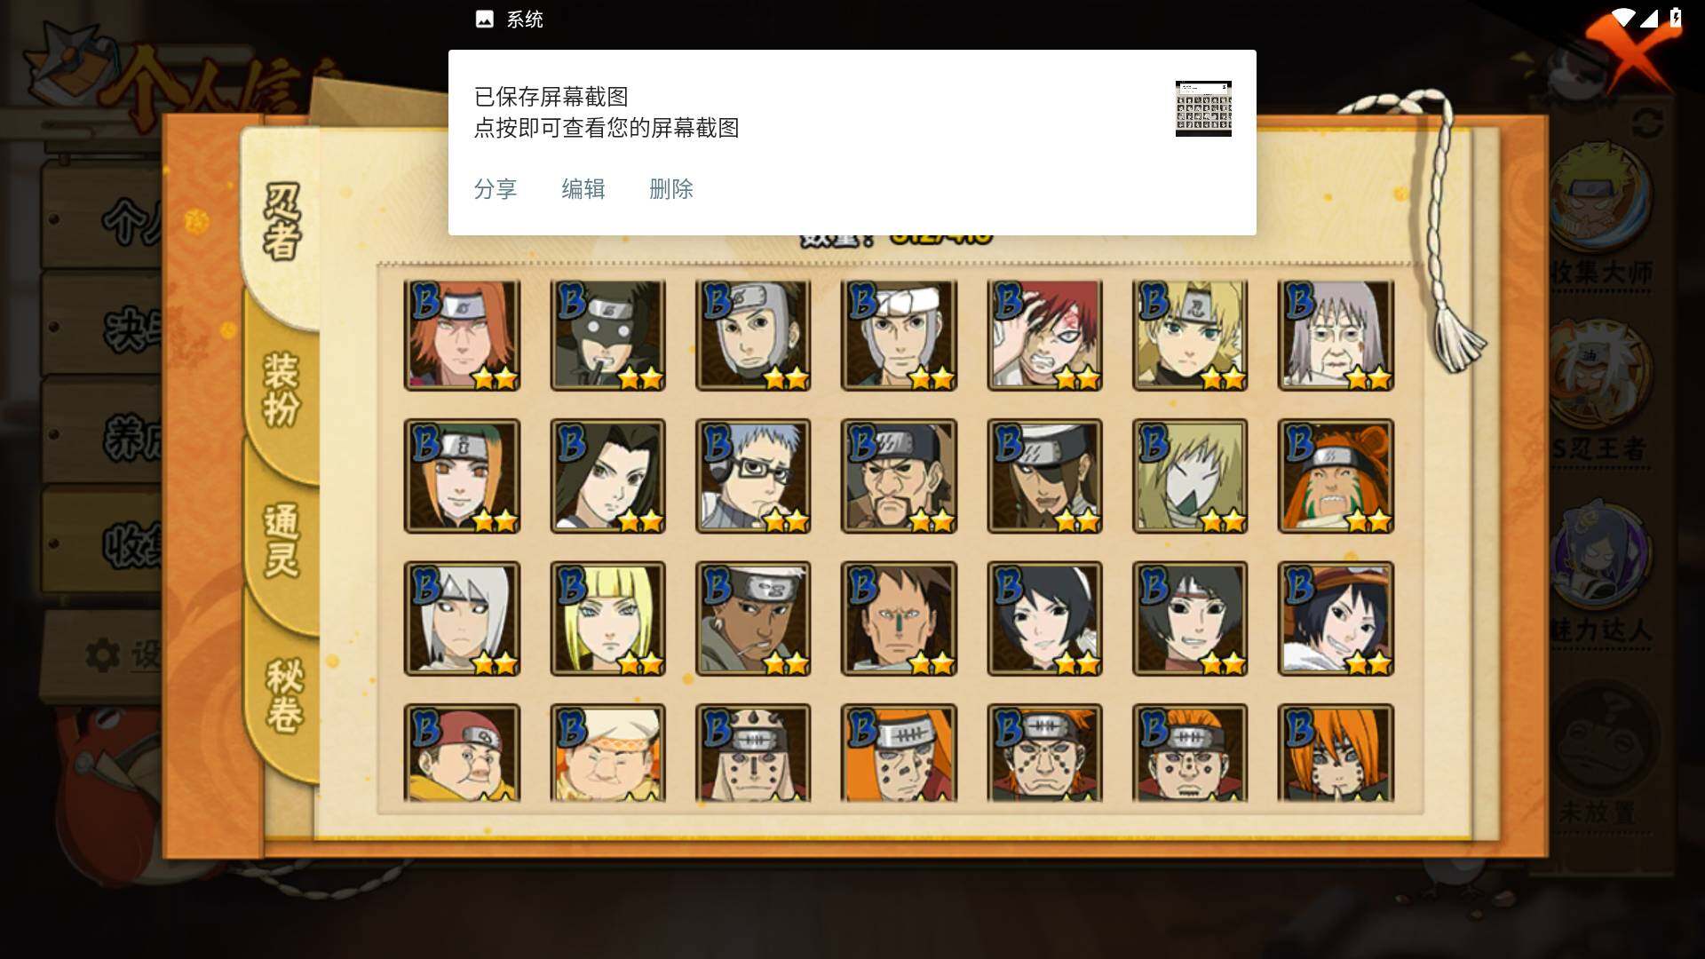The height and width of the screenshot is (959, 1705).
Task: Select the orange bear-eared ninja portrait
Action: point(1336,477)
